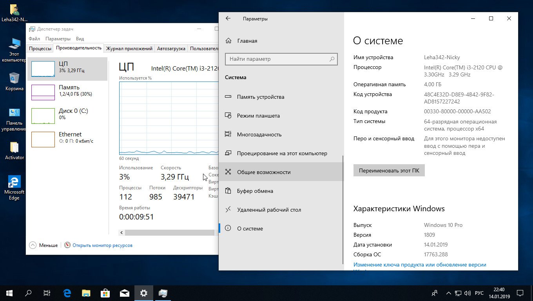533x301 pixels.
Task: Minimize the Параметры window
Action: point(473,18)
